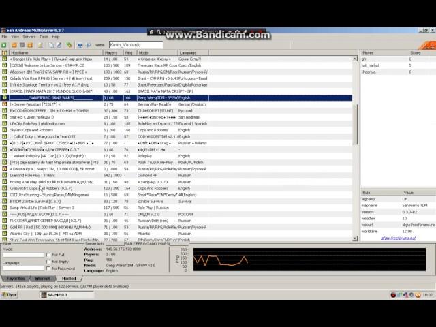Click status icon of Dakota Rp server row
This screenshot has height=327, width=436.
(5, 169)
